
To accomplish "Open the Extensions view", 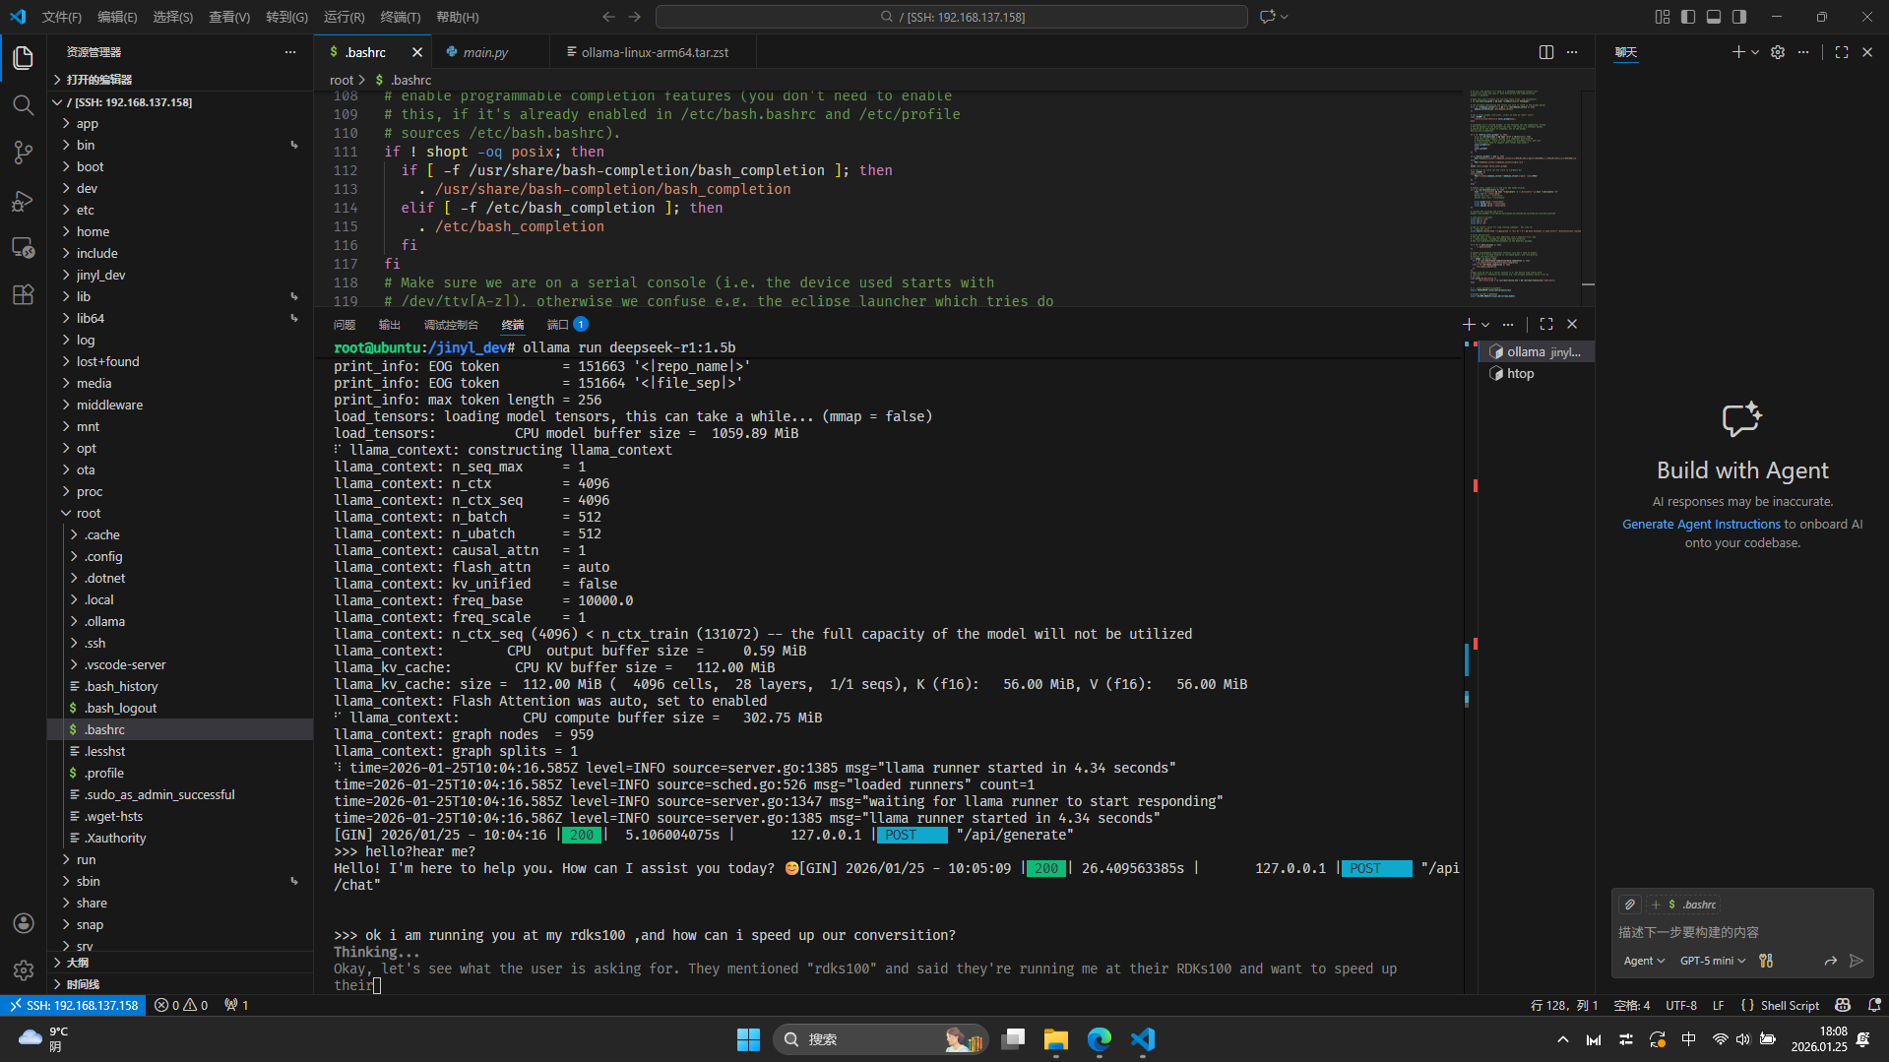I will click(24, 294).
